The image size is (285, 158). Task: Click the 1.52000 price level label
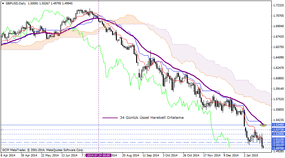pos(278,134)
